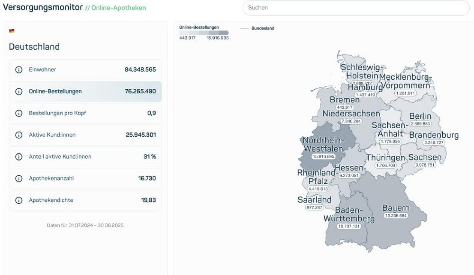Open info for Apothekendichte
The width and height of the screenshot is (474, 275).
[18, 200]
